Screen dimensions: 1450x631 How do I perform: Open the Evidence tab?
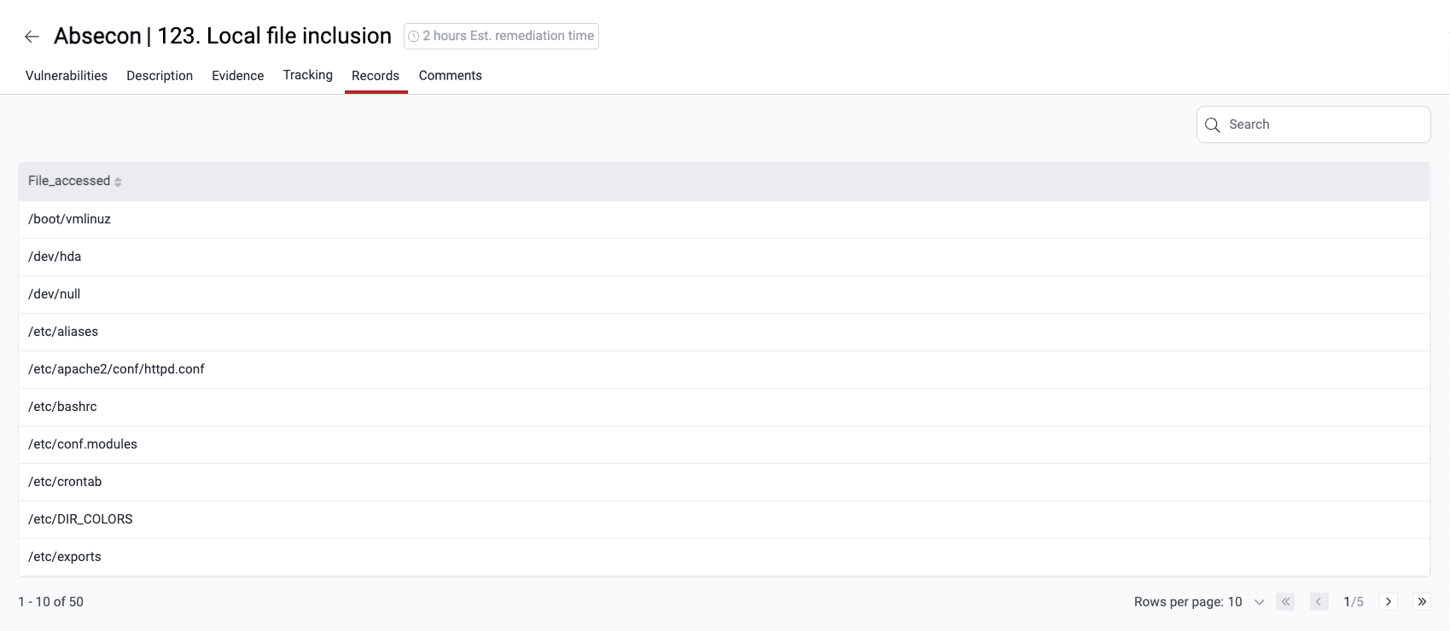pos(238,76)
